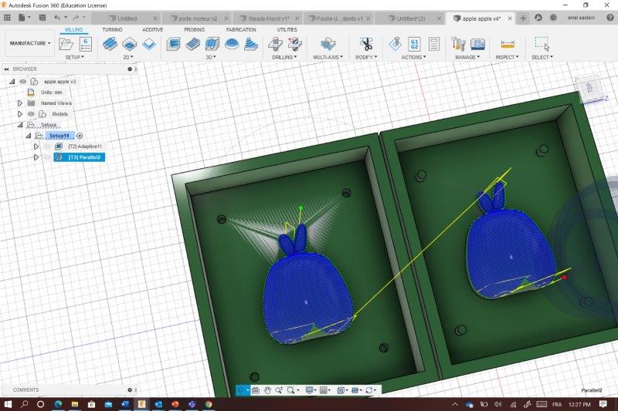This screenshot has width=618, height=411.
Task: Activate Setup14 radio button
Action: click(80, 136)
